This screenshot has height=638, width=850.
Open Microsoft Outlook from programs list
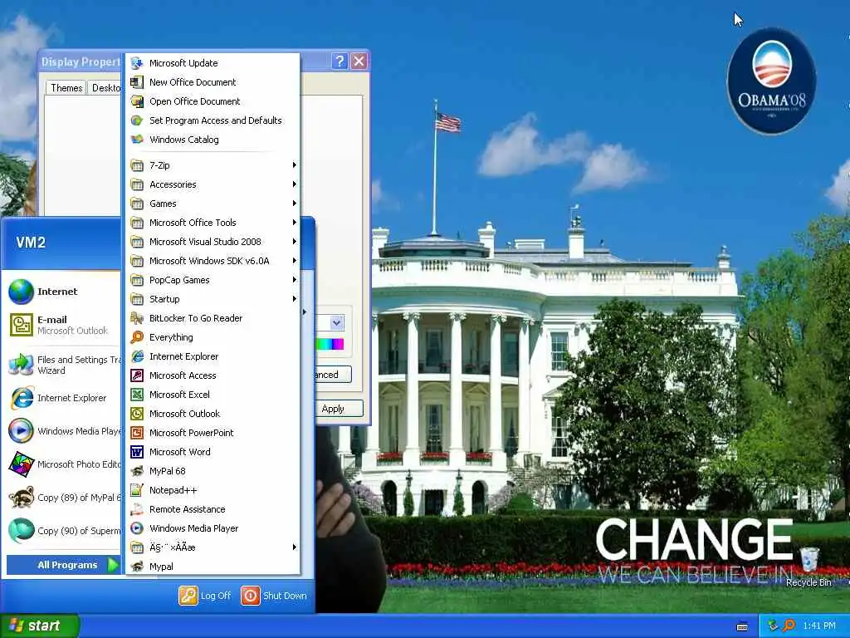pos(212,414)
